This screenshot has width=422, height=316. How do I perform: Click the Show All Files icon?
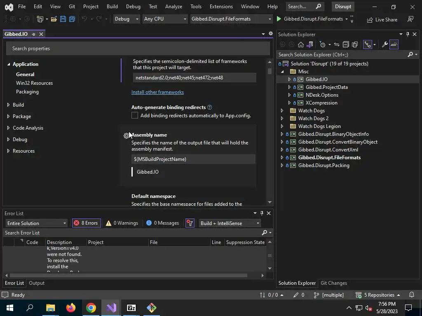pos(355,44)
